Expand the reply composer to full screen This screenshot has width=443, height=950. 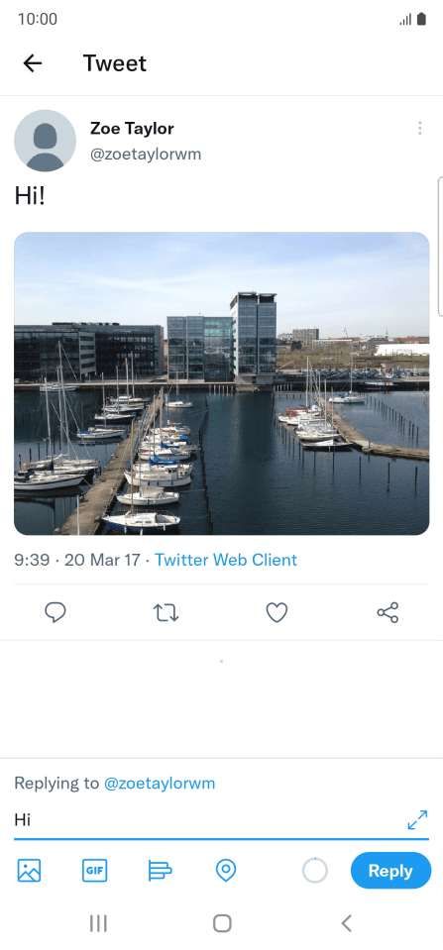417,820
